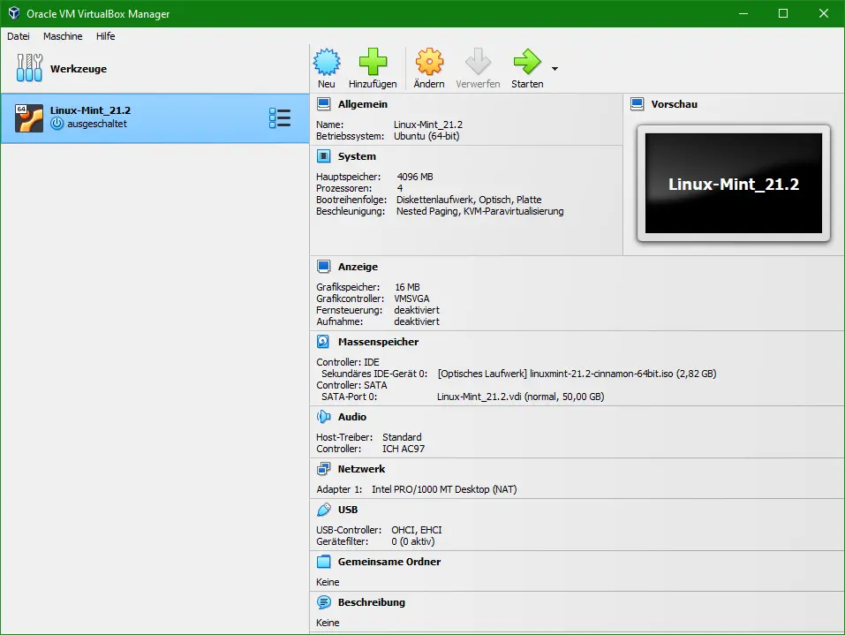Click the Anzeige section icon
Image resolution: width=845 pixels, height=635 pixels.
click(x=324, y=266)
